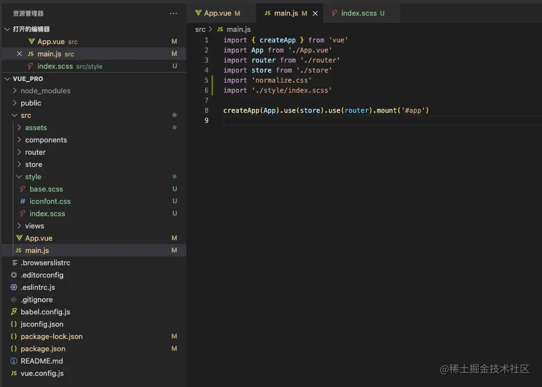Click JS icon in breadcrumb main.js
Viewport: 542px width, 387px height.
coord(220,30)
